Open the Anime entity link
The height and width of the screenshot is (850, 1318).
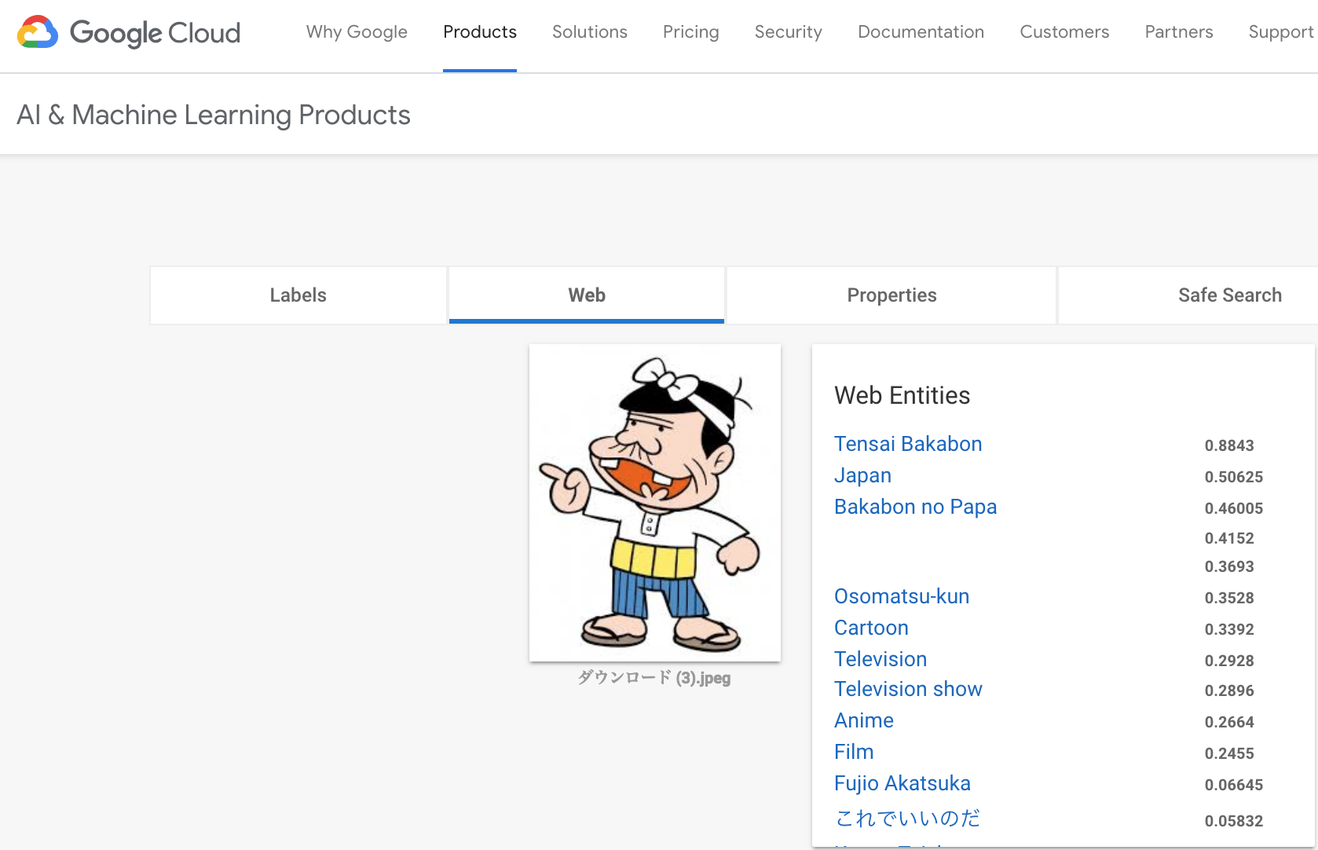(864, 720)
